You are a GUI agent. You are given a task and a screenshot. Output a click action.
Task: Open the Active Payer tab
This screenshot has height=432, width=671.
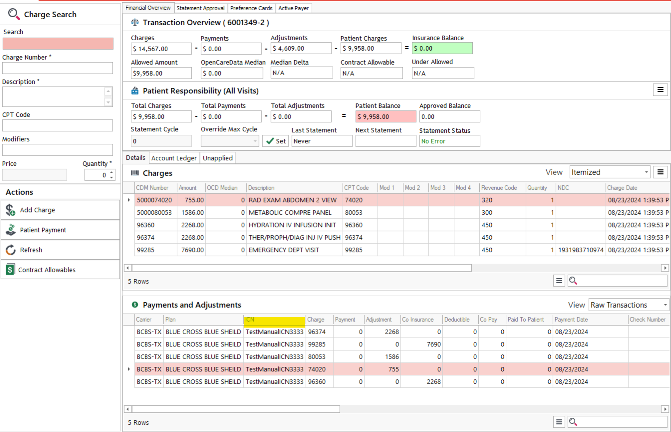pos(293,8)
